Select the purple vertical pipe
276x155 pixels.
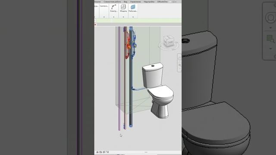click(119, 78)
